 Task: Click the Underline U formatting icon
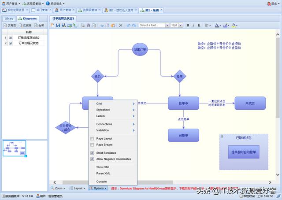click(x=199, y=26)
